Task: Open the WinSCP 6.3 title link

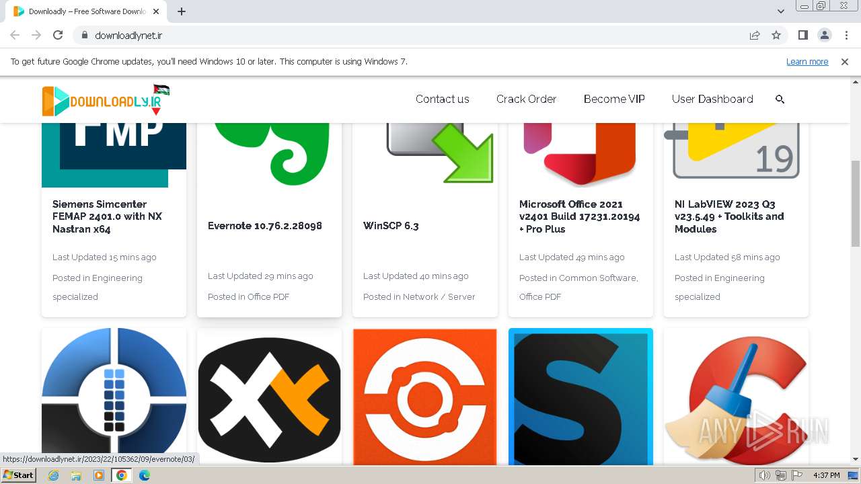Action: [391, 226]
